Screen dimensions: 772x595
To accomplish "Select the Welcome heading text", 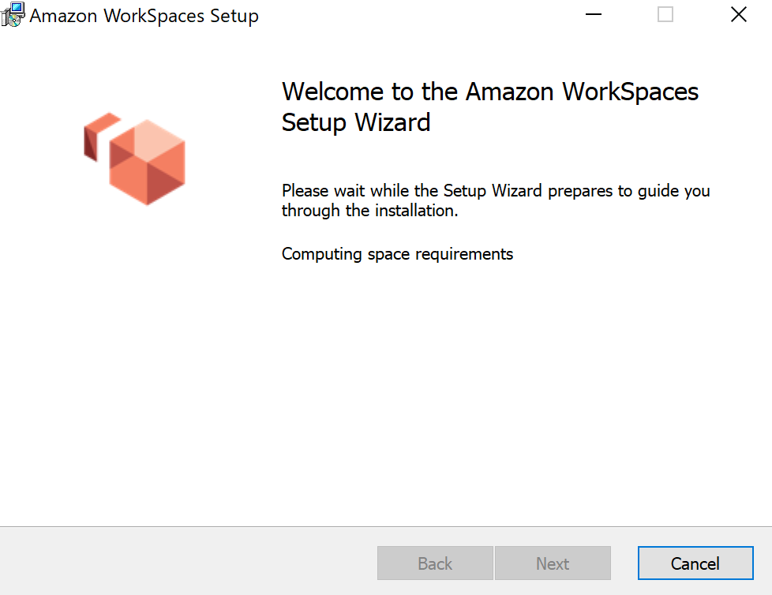I will click(489, 107).
